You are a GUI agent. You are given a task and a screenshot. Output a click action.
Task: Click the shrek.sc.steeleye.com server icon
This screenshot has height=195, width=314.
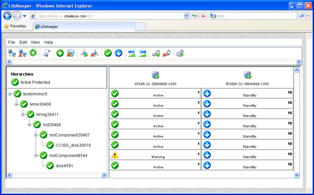point(155,75)
